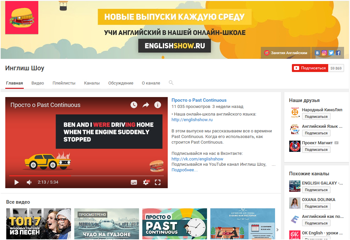Screen dimensions: 350x240
Task: Expand description with Подробнее link
Action: point(185,170)
